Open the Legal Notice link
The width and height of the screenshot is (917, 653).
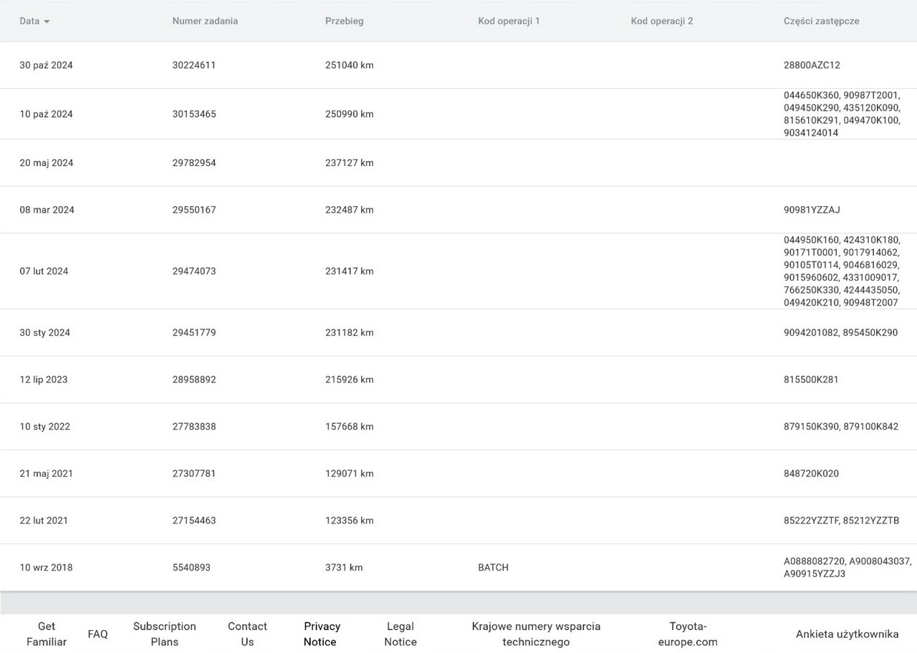(400, 634)
